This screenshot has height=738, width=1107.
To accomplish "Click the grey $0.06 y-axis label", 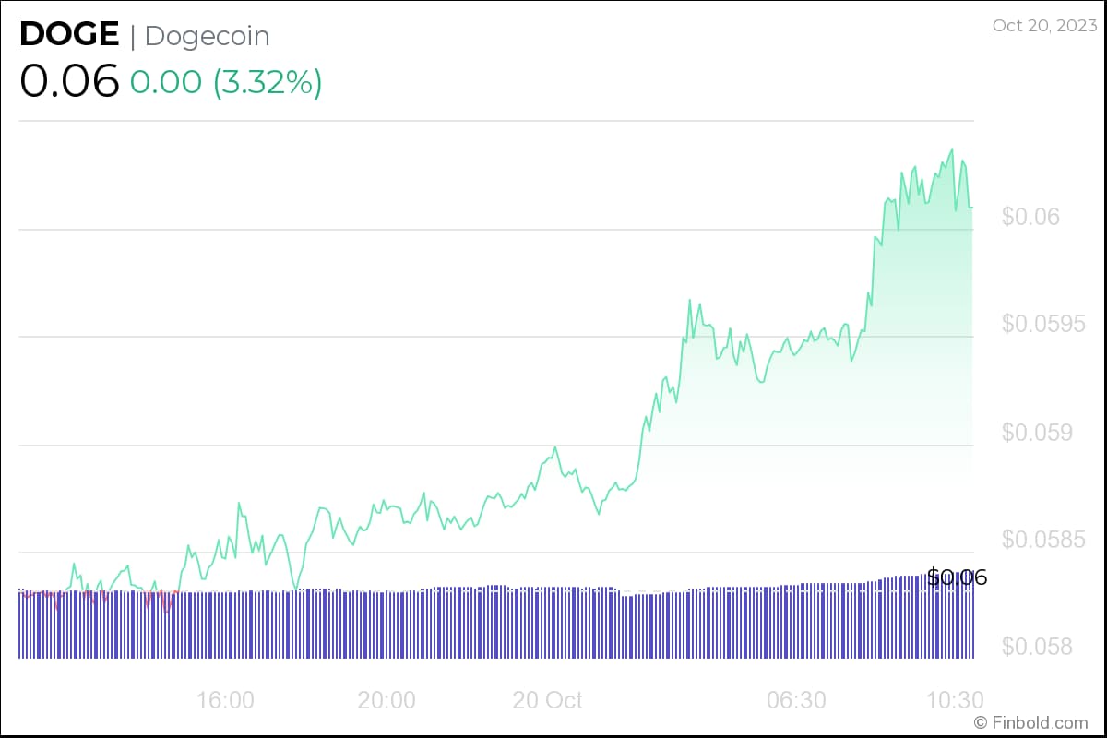I will click(x=1030, y=217).
